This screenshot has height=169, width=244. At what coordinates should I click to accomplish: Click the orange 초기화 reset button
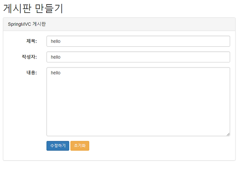[80, 146]
